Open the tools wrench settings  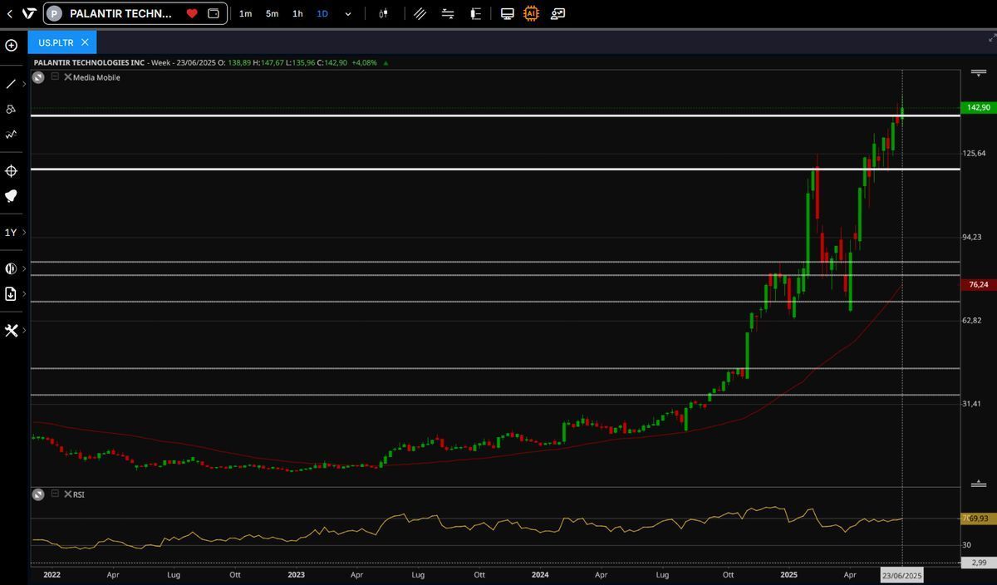11,330
